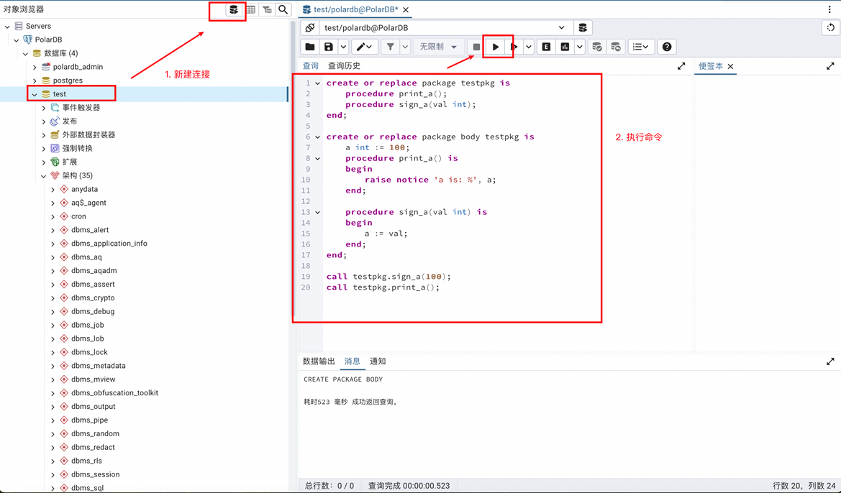This screenshot has height=493, width=841.
Task: Expand the postgres database node
Action: pyautogui.click(x=35, y=80)
